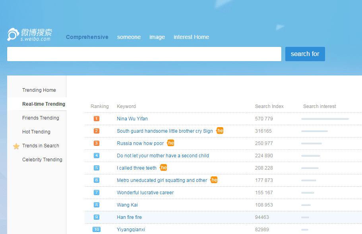The width and height of the screenshot is (362, 234).
Task: Click the rank 1 orange badge
Action: click(x=97, y=119)
